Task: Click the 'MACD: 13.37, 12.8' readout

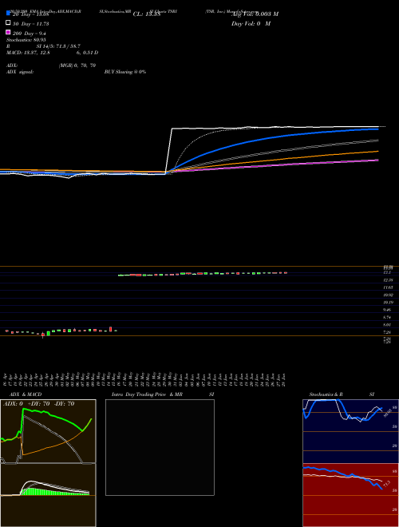Action: [x=28, y=53]
